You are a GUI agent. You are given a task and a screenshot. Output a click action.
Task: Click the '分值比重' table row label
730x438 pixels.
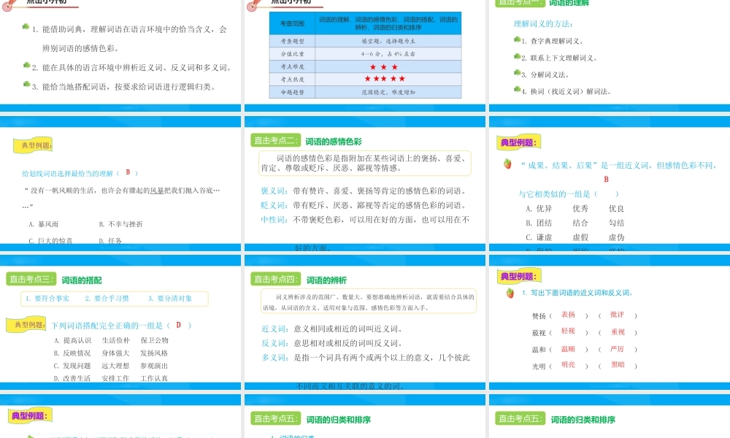click(293, 53)
